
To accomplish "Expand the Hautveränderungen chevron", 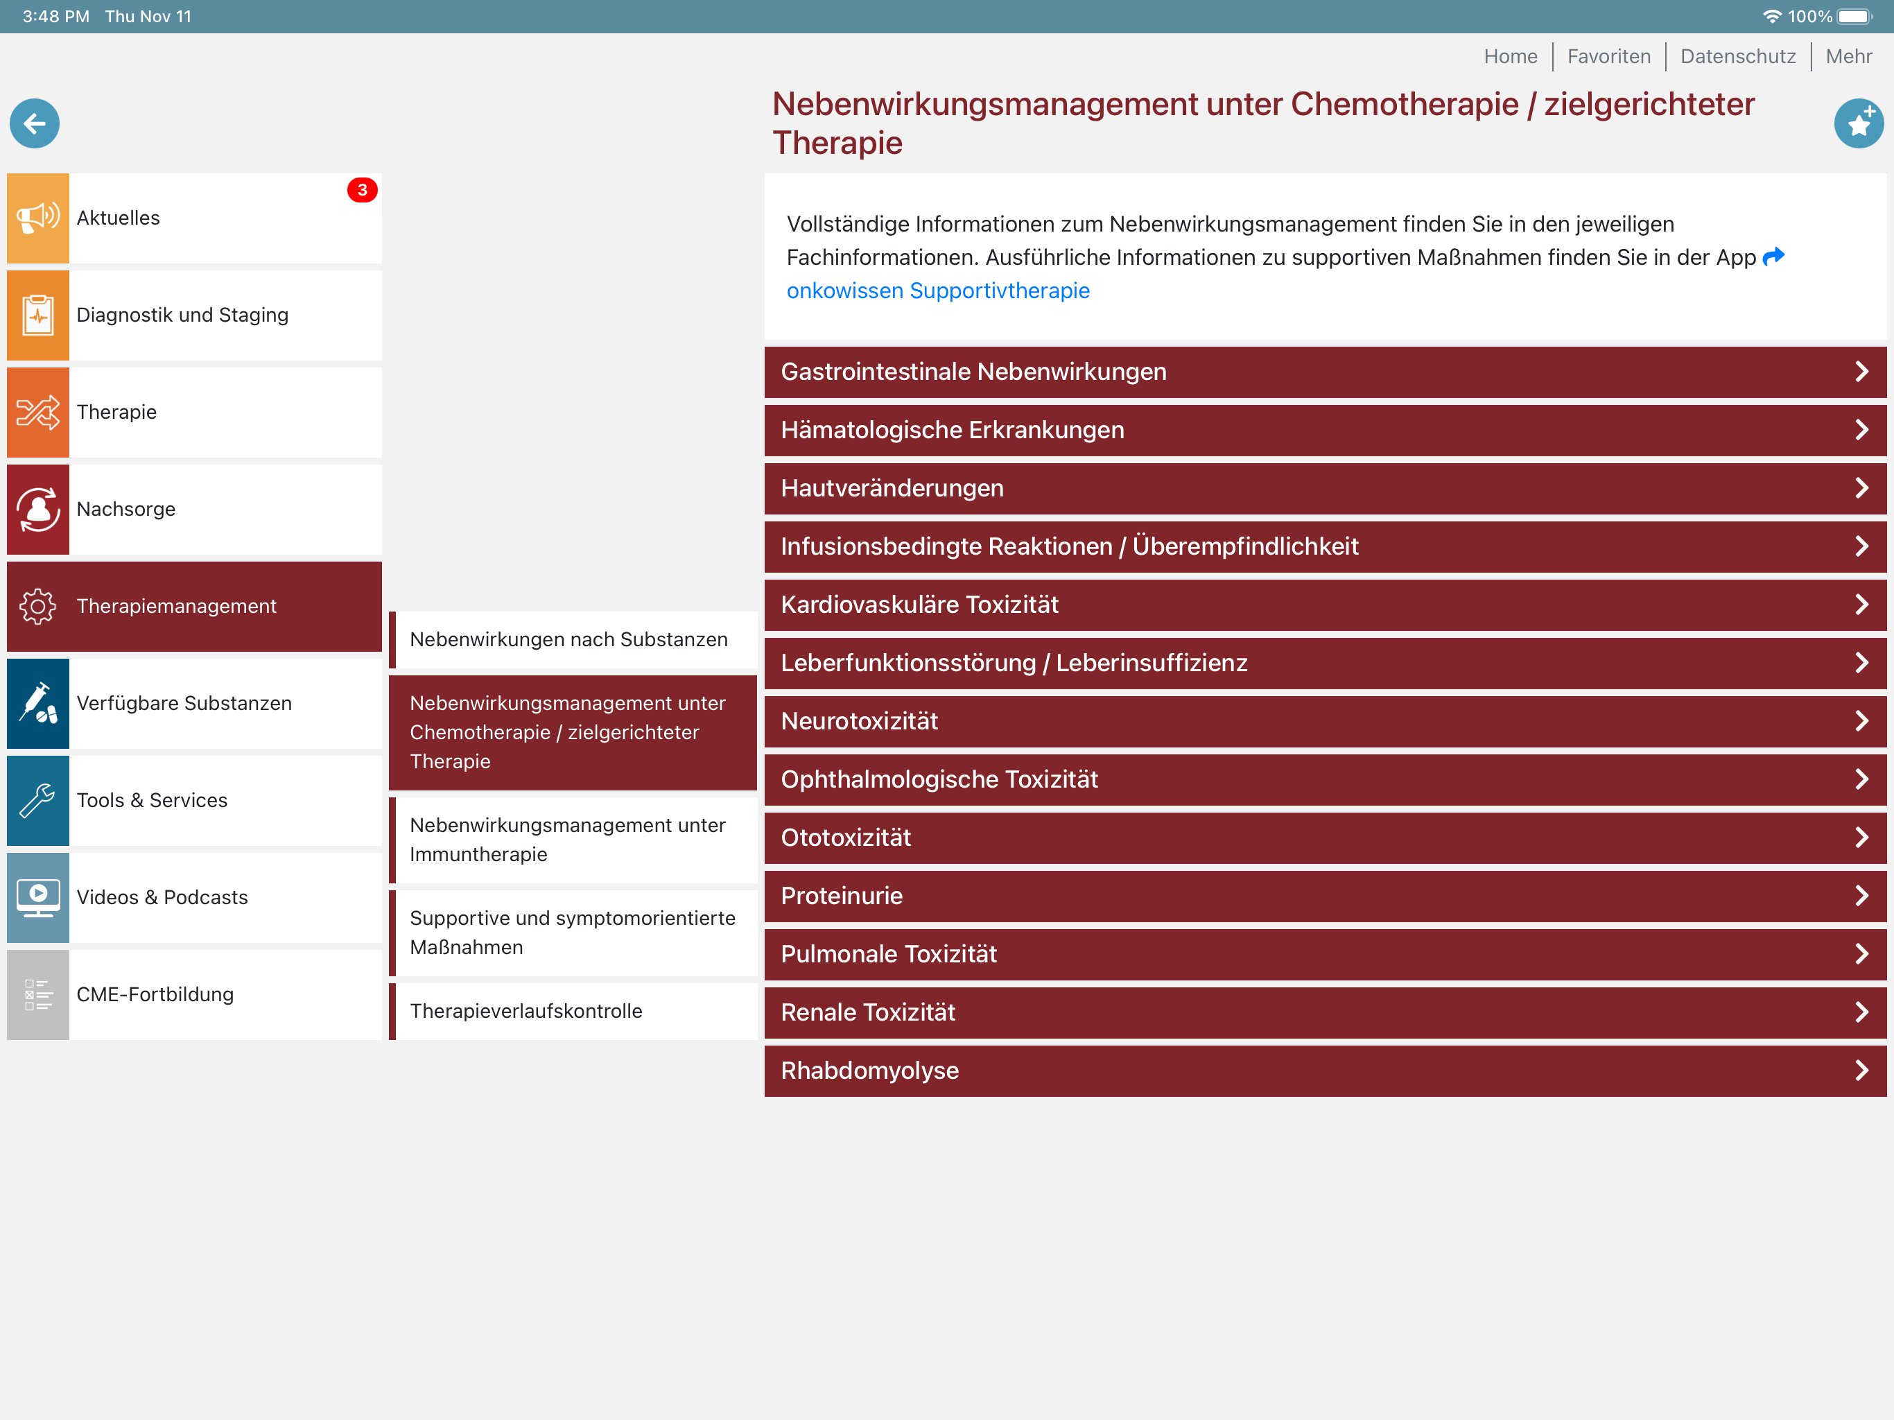I will pyautogui.click(x=1861, y=488).
